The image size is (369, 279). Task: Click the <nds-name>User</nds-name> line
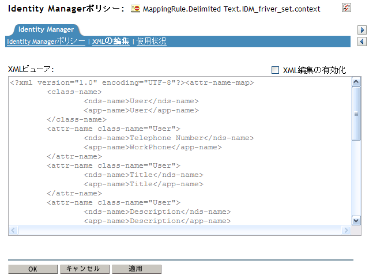[x=141, y=101]
